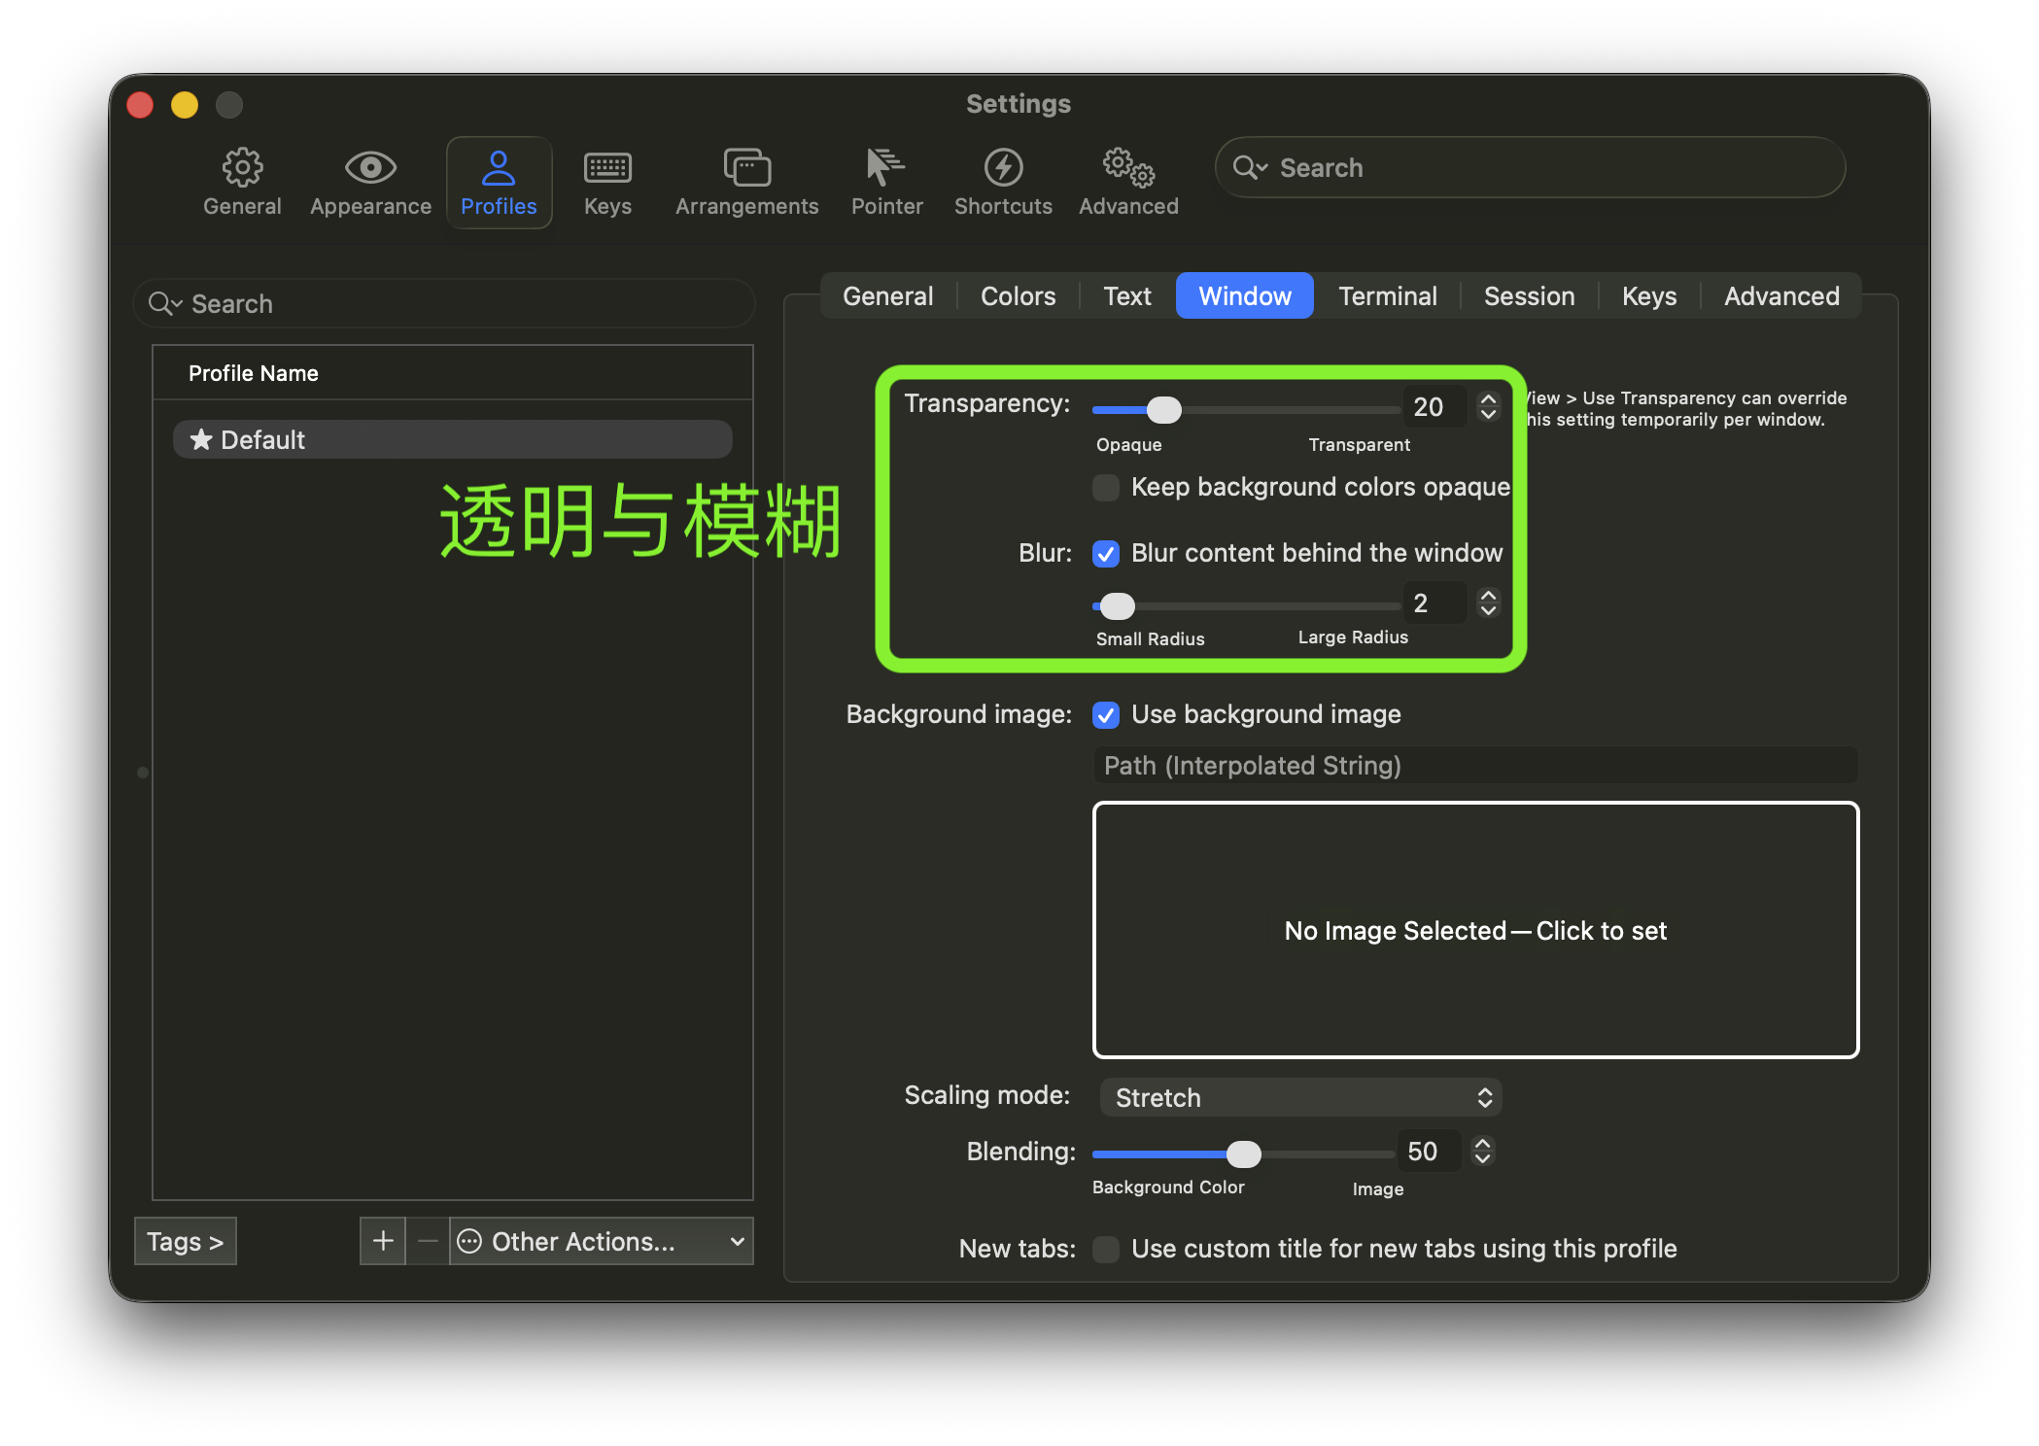The width and height of the screenshot is (2039, 1446).
Task: Open the Colors tab
Action: pos(1017,295)
